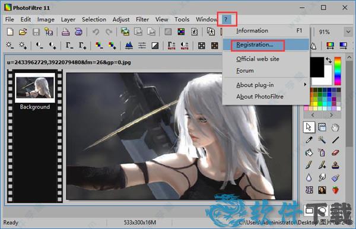Expand the About plug-in submenu
This screenshot has width=356, height=229.
pos(266,85)
